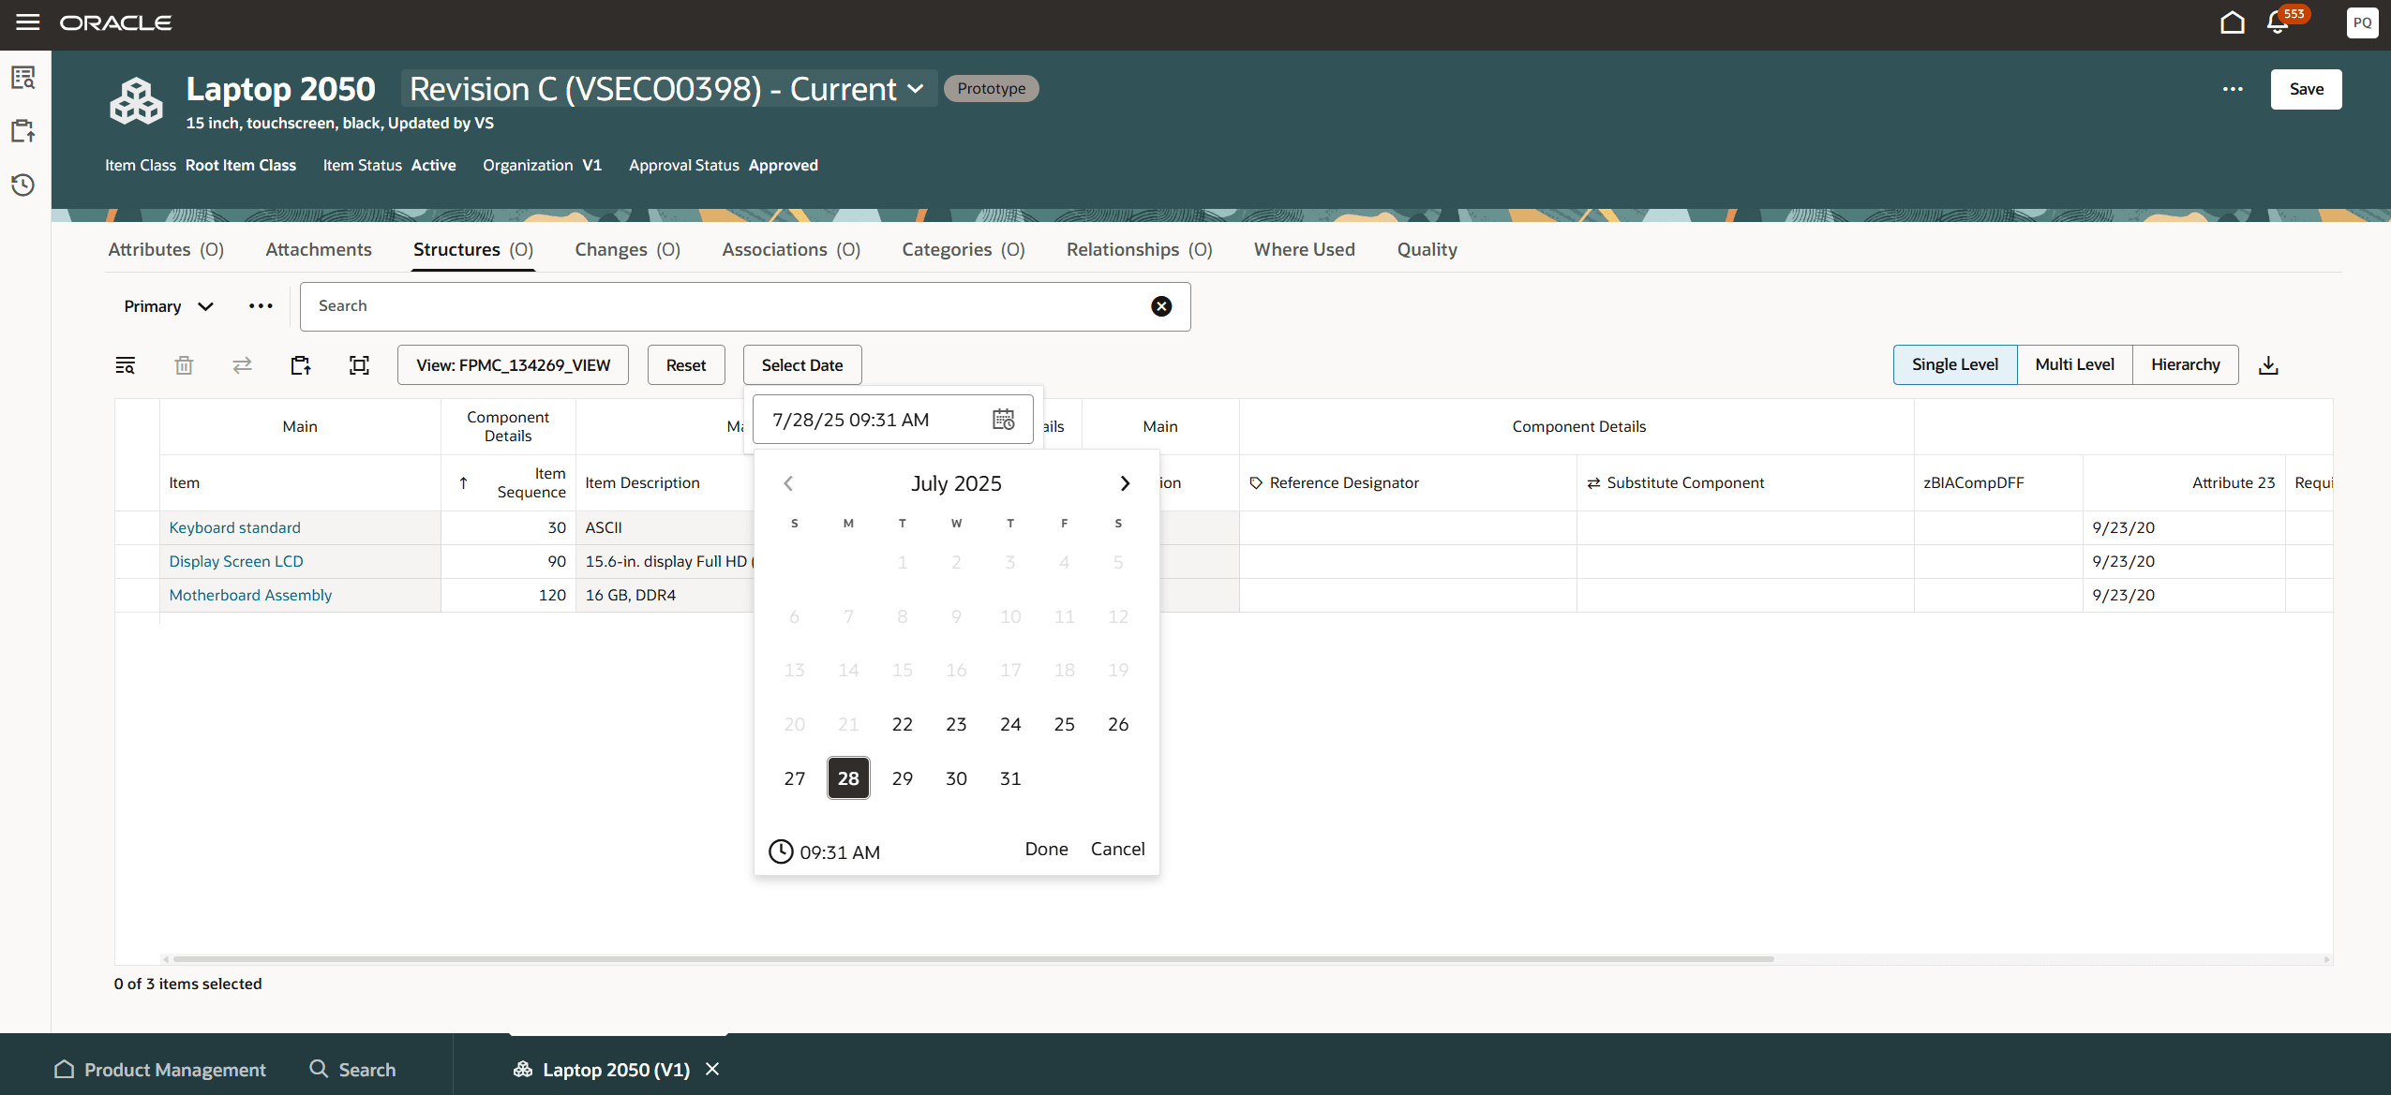
Task: Open the calendar icon in date field
Action: (x=1002, y=419)
